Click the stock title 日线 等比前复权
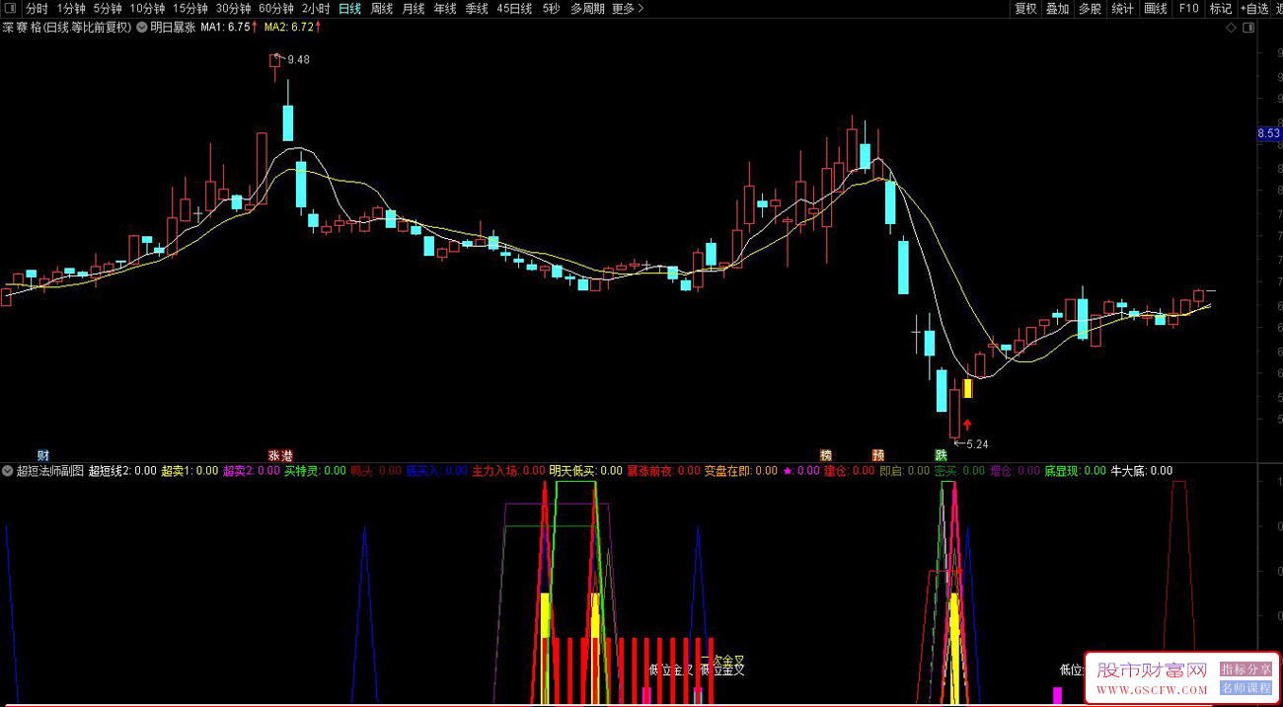Screen dimensions: 1283x707 [89, 28]
